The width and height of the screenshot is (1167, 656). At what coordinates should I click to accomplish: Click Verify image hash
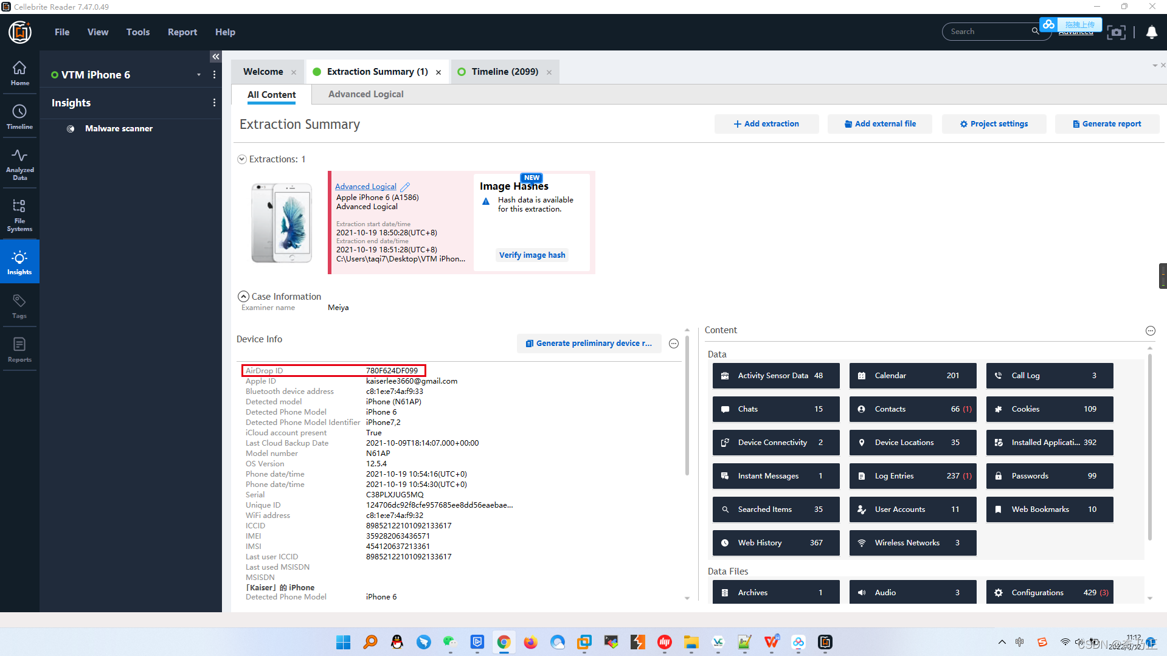[532, 255]
